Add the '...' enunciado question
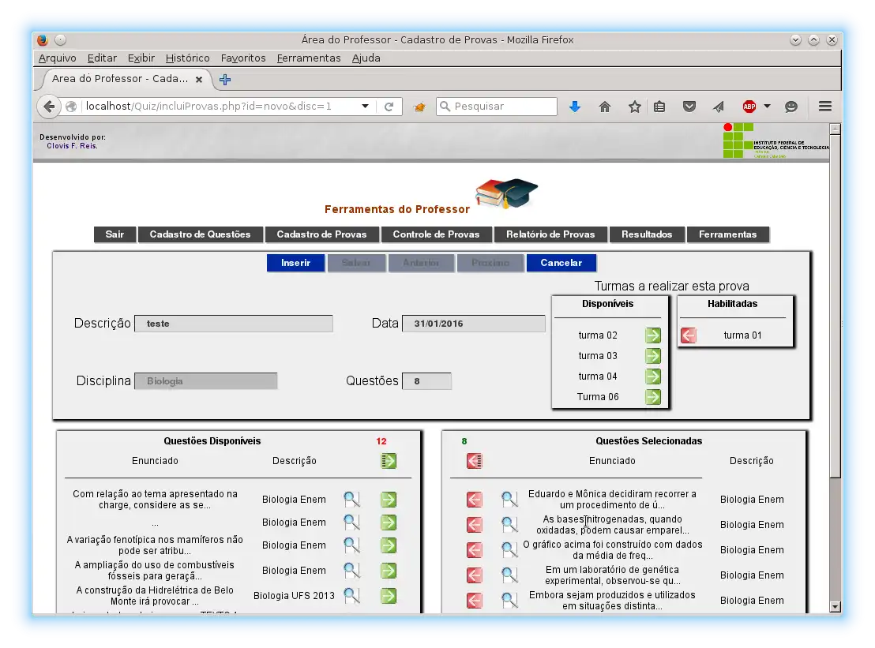Screen dimensions: 875x648 [389, 522]
